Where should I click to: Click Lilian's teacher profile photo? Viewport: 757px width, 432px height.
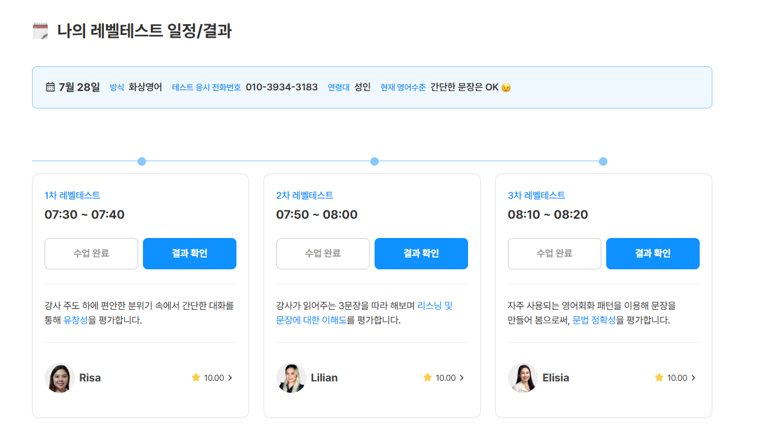point(291,378)
